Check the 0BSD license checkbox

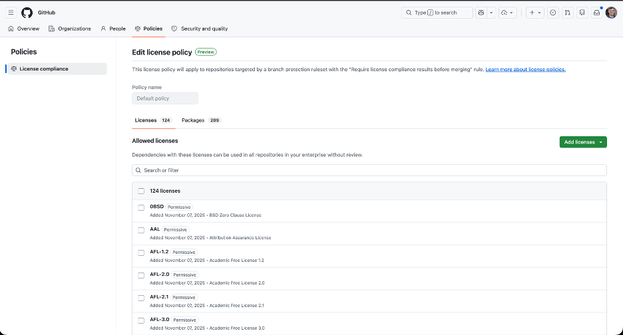[141, 207]
